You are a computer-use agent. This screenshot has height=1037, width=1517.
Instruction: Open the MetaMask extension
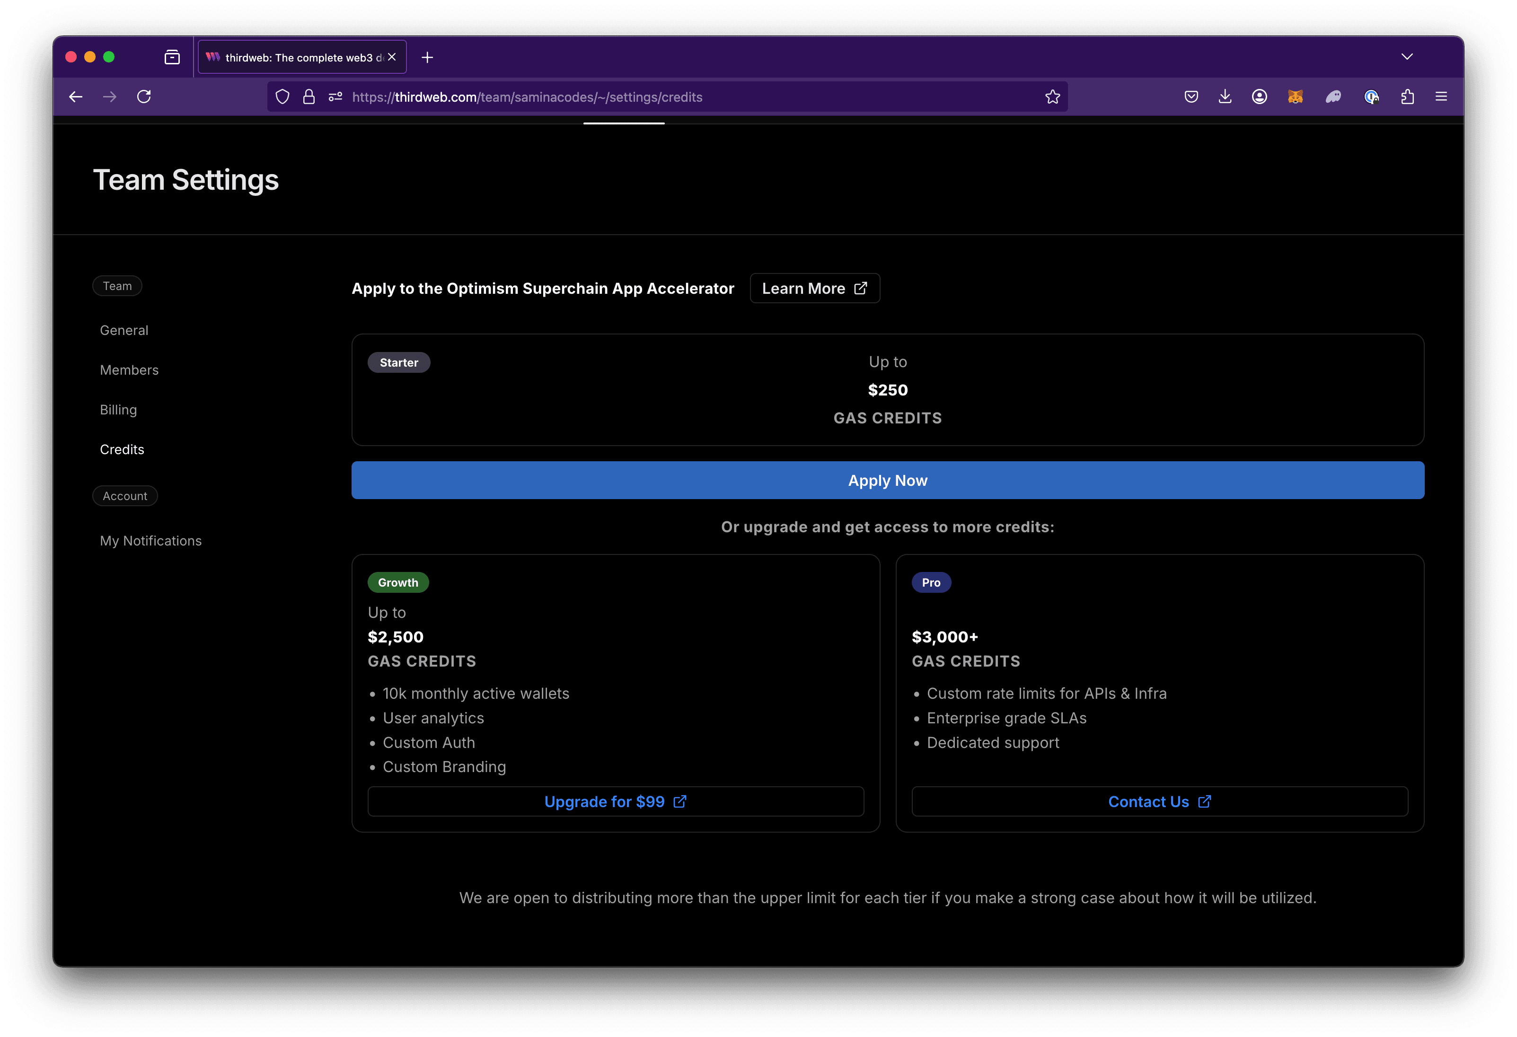(x=1296, y=96)
